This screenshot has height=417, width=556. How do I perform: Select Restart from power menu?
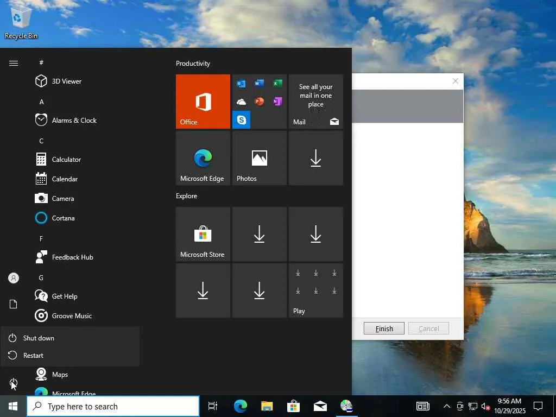click(x=70, y=355)
